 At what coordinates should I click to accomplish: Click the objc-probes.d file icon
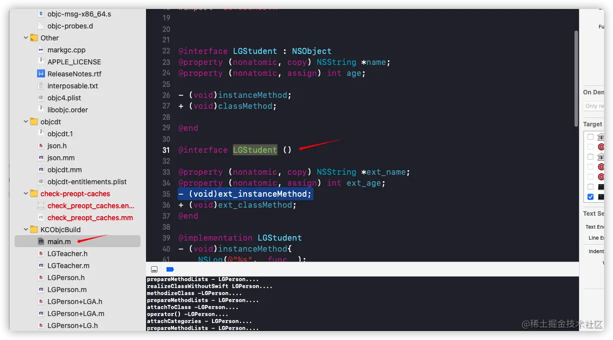41,26
